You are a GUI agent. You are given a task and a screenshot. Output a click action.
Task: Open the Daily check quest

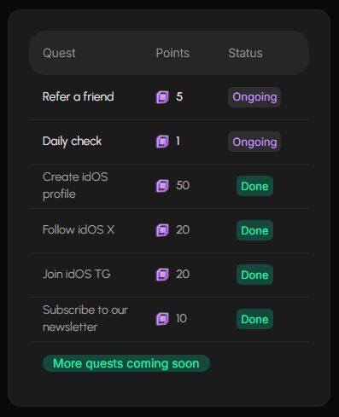coord(72,142)
